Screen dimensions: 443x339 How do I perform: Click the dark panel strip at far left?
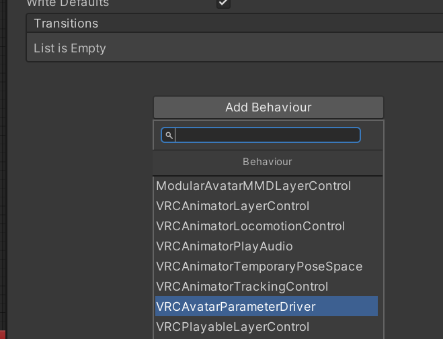click(x=3, y=168)
